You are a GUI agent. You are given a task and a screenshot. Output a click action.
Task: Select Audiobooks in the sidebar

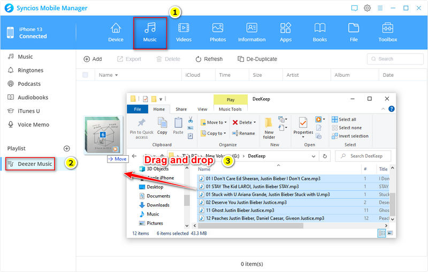point(28,98)
